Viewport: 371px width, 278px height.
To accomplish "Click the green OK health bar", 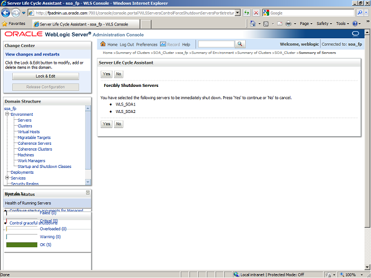I will [x=21, y=244].
